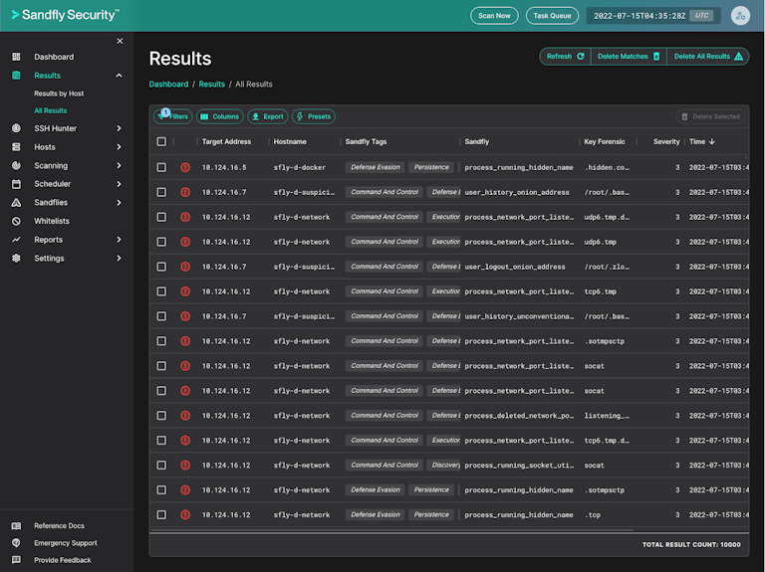Expand the Reports submenu chevron
The width and height of the screenshot is (765, 572).
click(120, 239)
